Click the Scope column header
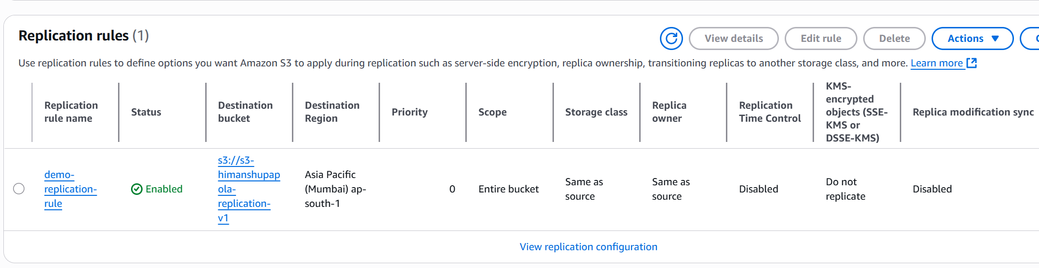Screen dimensions: 1039x268 coord(492,112)
